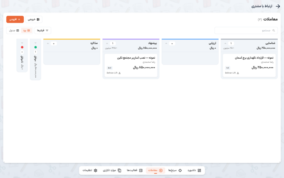Click the count badge in پیشنهاد header
This screenshot has height=178, width=284.
pyautogui.click(x=113, y=43)
